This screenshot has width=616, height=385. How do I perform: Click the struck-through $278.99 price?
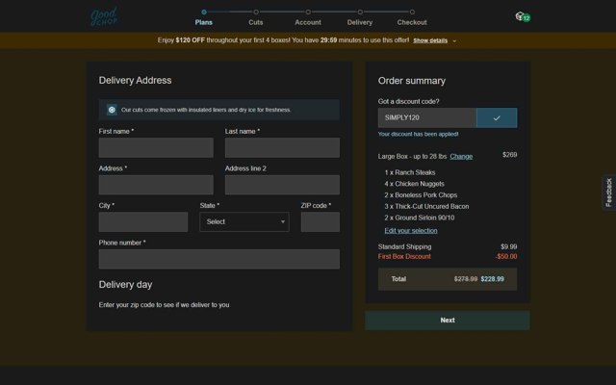tap(466, 279)
